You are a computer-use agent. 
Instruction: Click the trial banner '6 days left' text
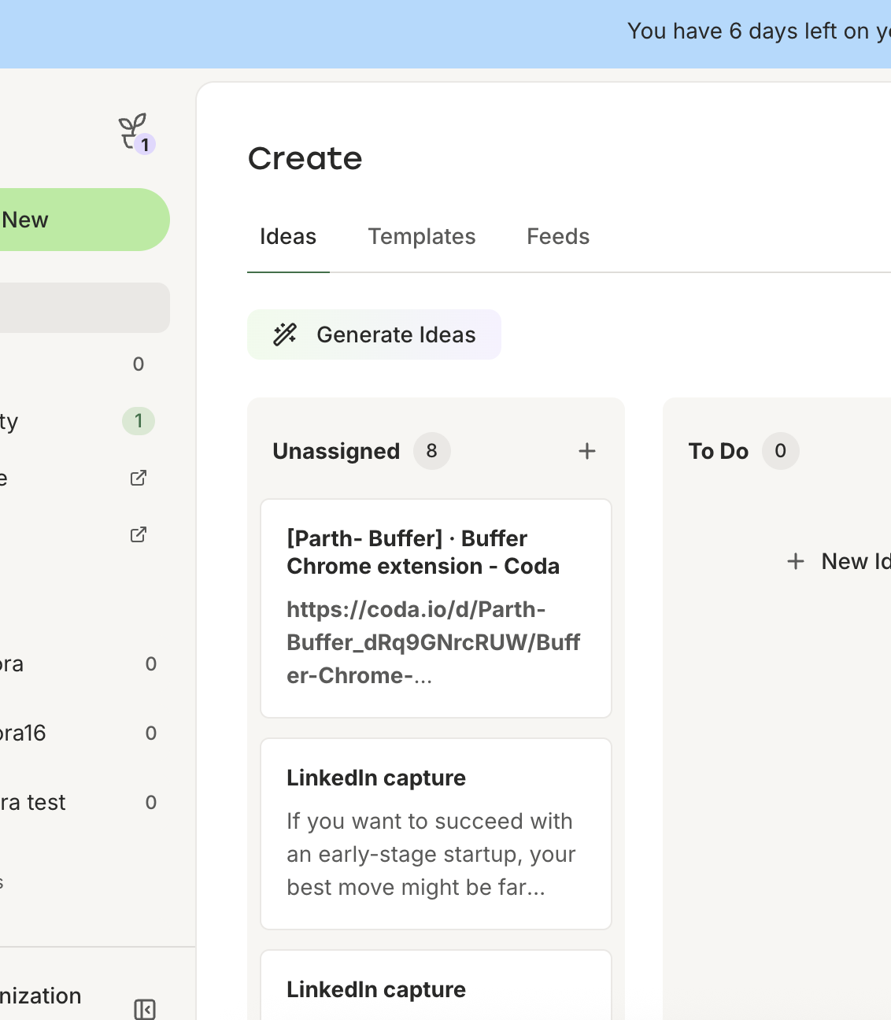pyautogui.click(x=759, y=31)
